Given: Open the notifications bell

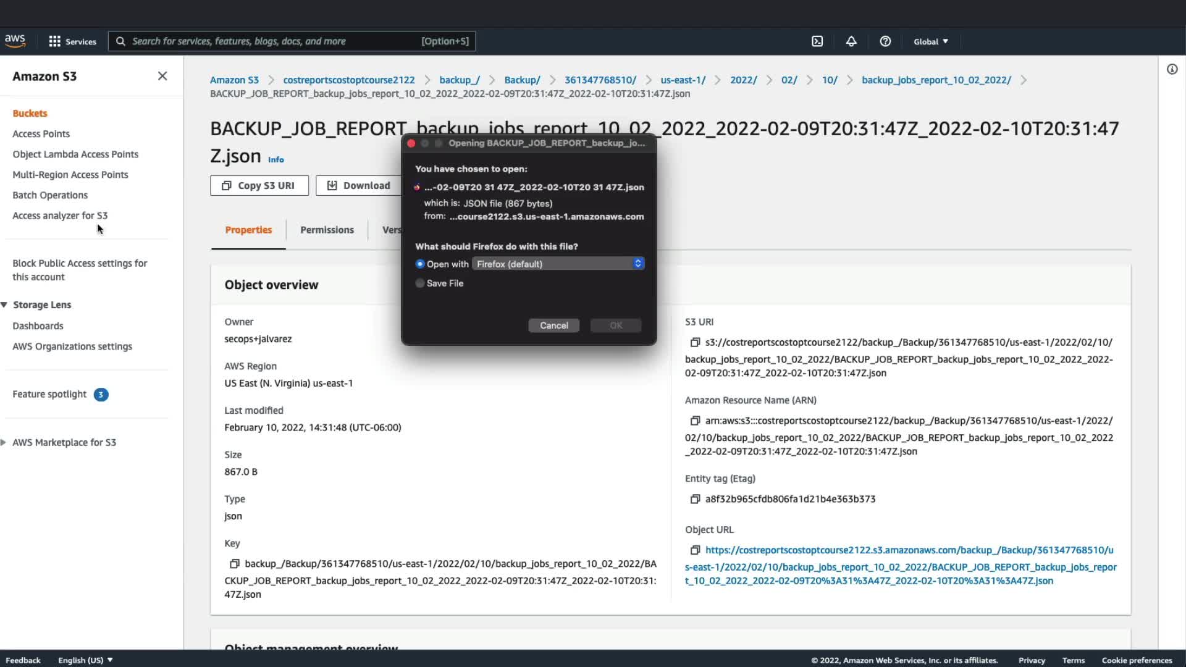Looking at the screenshot, I should tap(851, 41).
